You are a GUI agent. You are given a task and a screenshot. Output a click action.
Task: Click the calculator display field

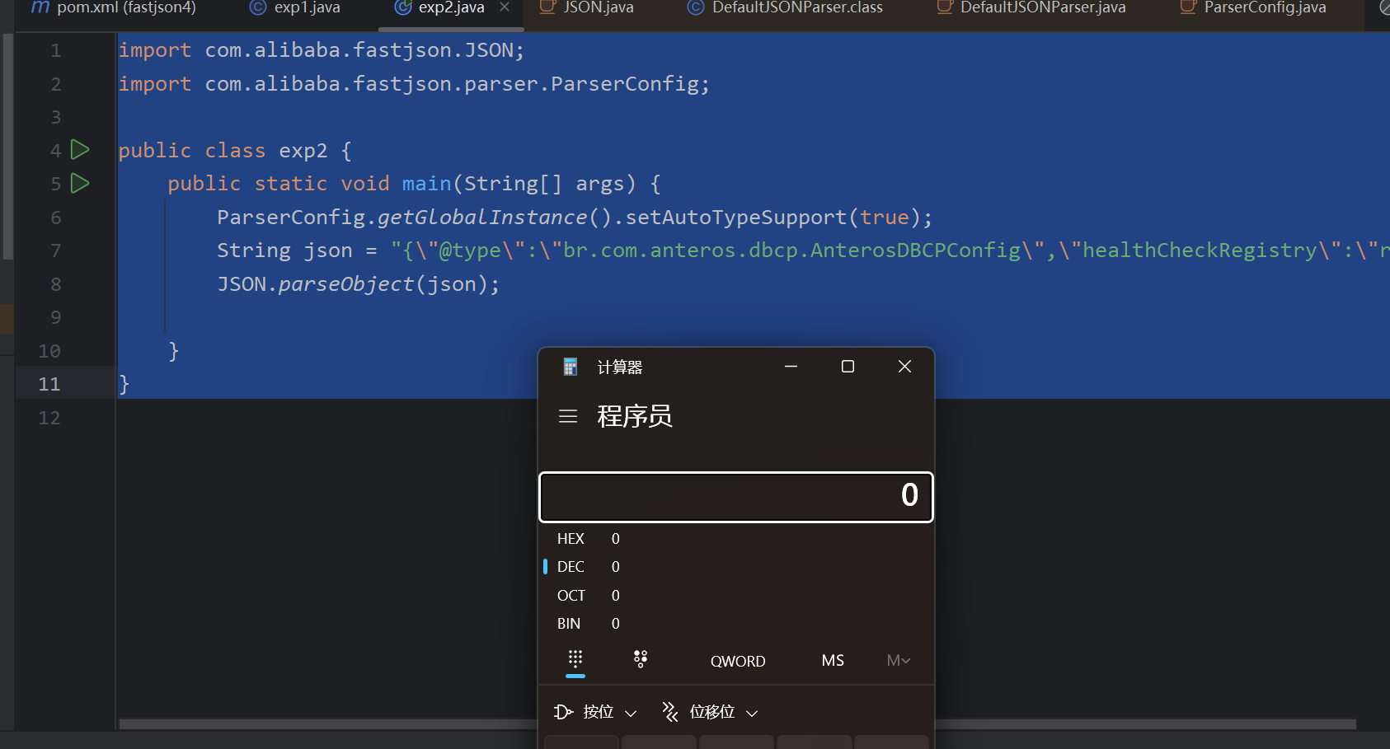pyautogui.click(x=735, y=497)
